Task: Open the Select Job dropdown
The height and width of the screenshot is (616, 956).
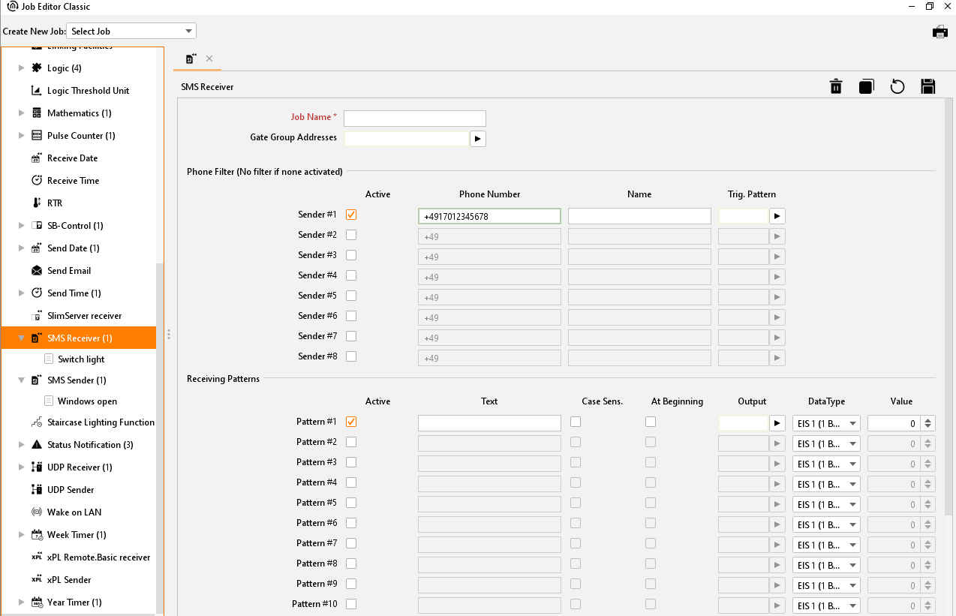Action: (131, 32)
